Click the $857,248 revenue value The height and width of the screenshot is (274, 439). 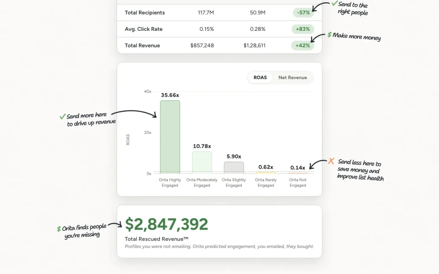(202, 45)
